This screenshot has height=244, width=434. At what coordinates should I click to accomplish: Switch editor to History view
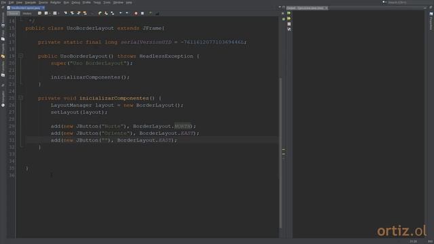(27, 14)
